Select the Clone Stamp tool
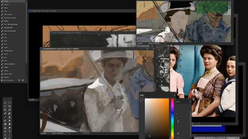Screen dimensions: 248x139 [x=10, y=117]
